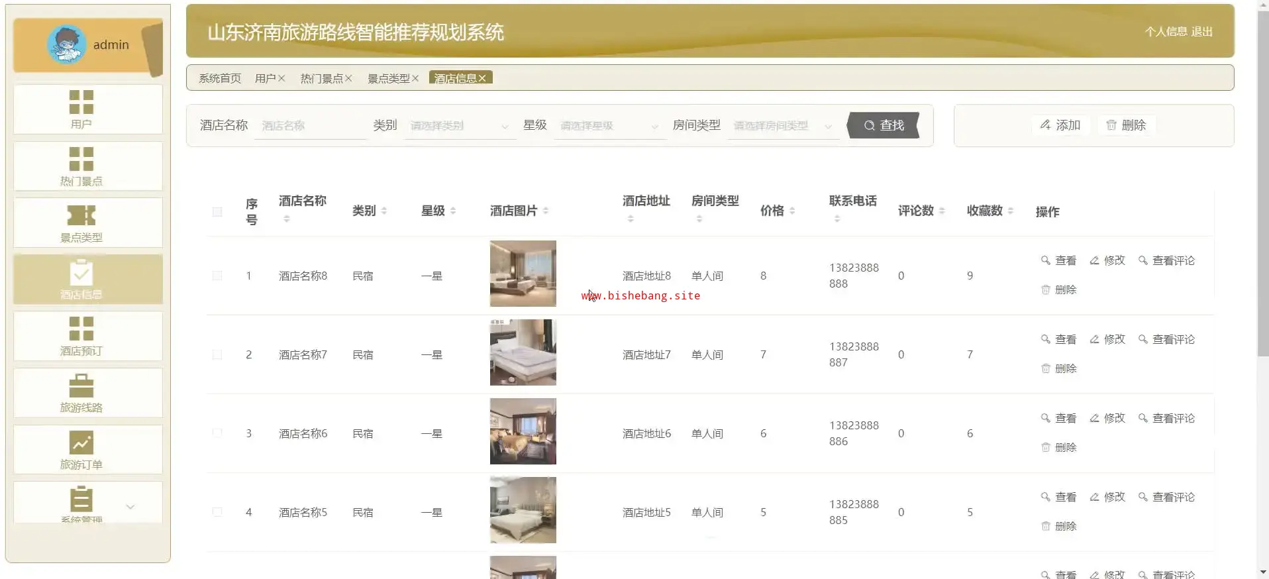This screenshot has width=1269, height=579.
Task: Open the hotel photo for 酒店名称8
Action: point(523,274)
